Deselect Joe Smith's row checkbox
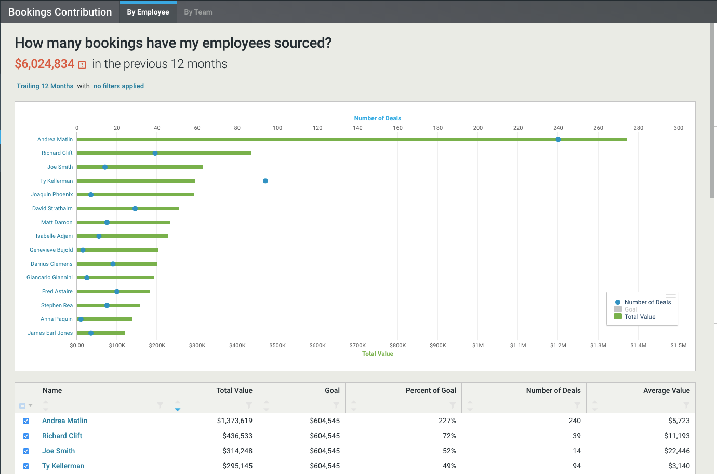The image size is (717, 474). click(26, 451)
